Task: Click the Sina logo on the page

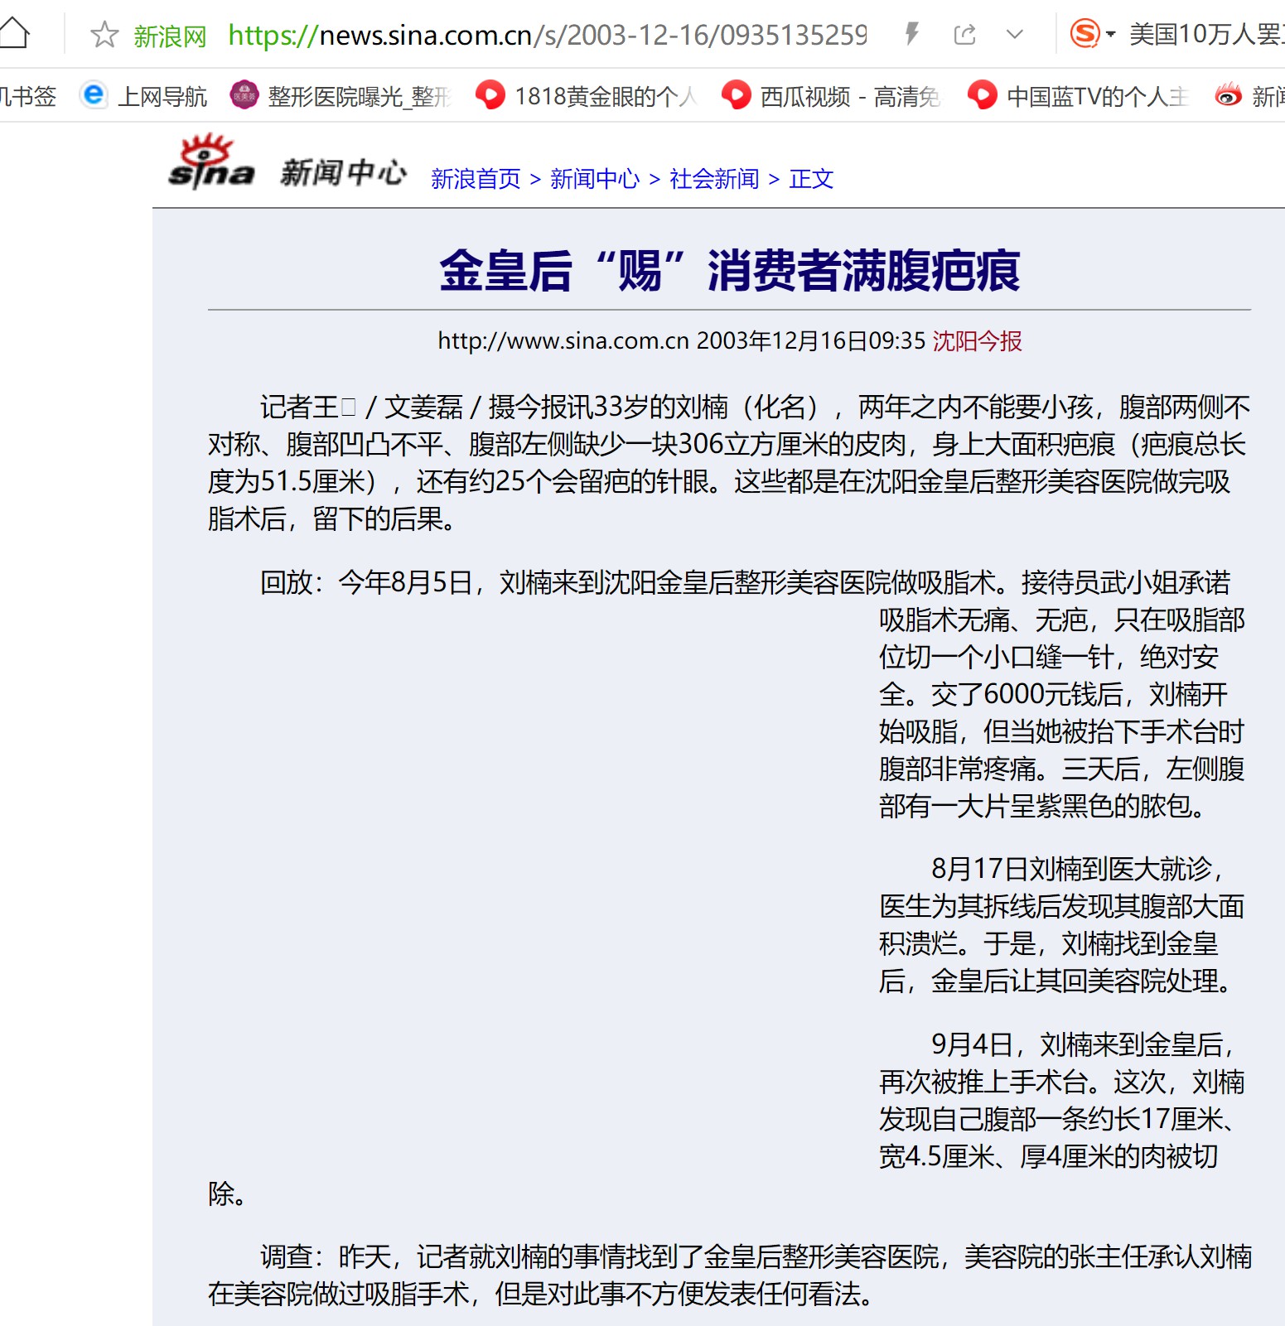Action: point(210,162)
